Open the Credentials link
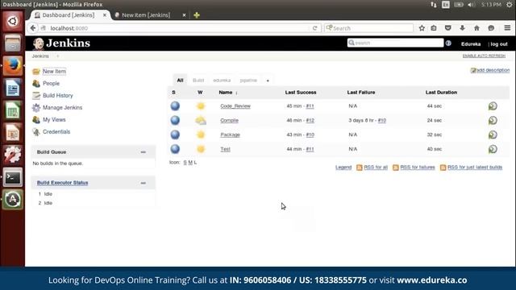Viewport: 516px width, 290px height. (56, 132)
